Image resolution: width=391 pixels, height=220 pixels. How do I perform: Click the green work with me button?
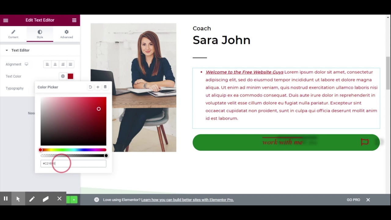286,142
